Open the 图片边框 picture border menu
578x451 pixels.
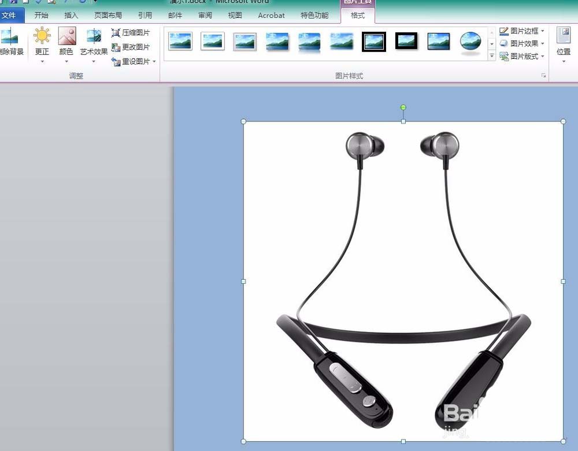[521, 31]
